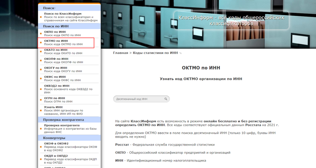Open 'ОКОФ в ОКОФ2' converter link
Screen dimensions: 316x168
pyautogui.click(x=56, y=144)
